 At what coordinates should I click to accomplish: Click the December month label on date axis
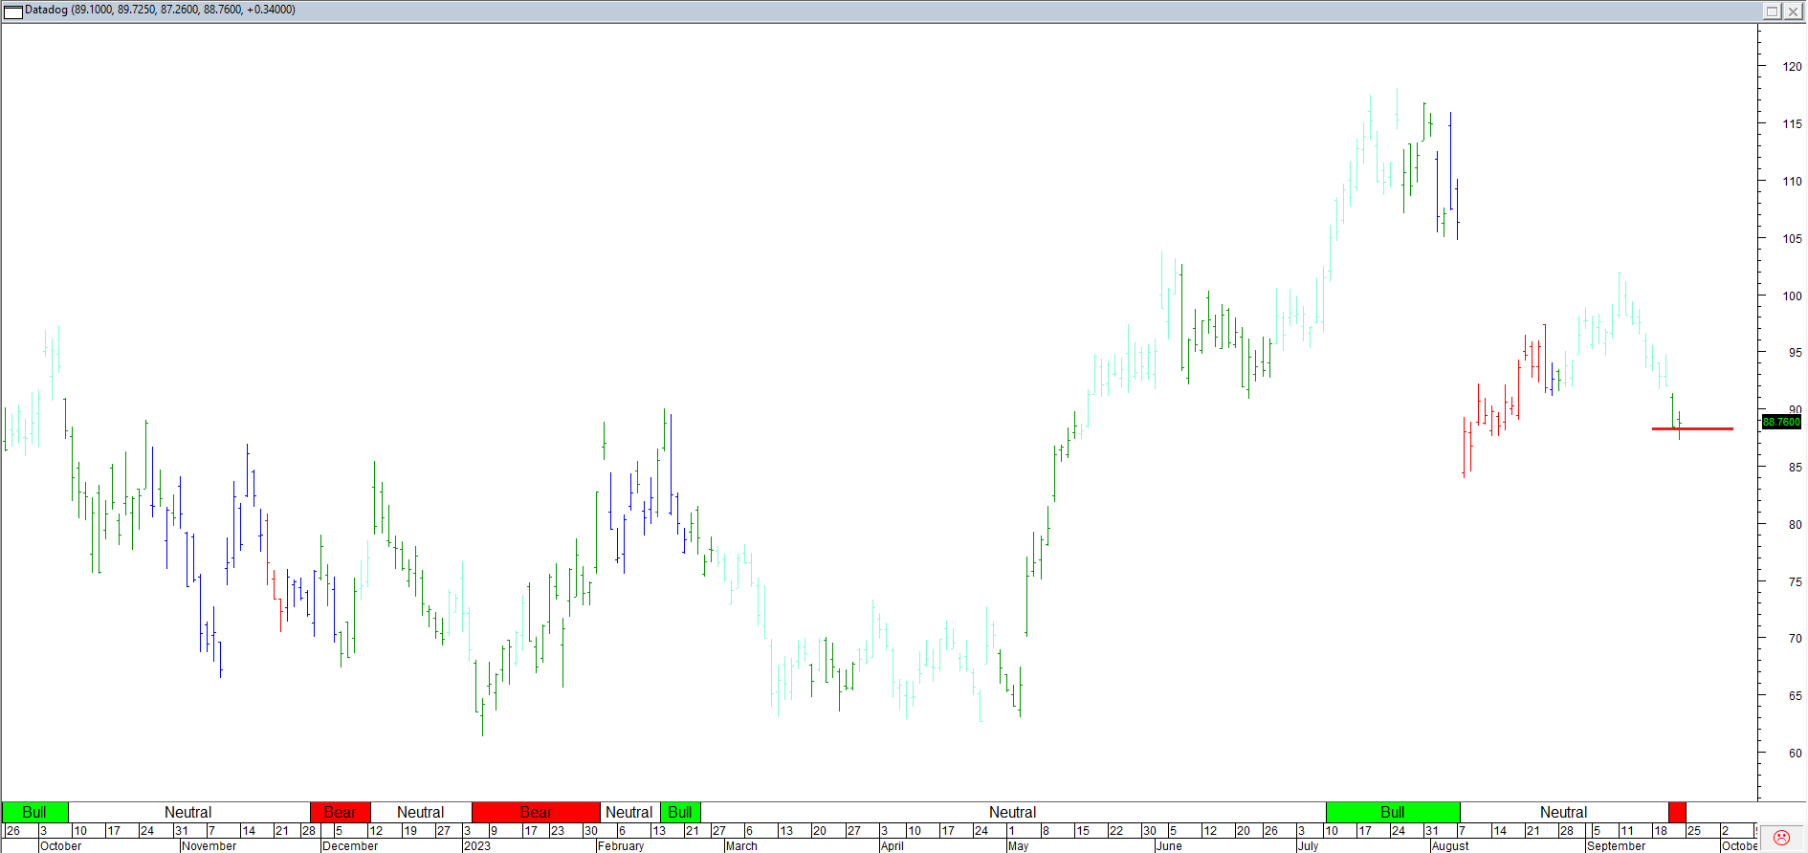[350, 845]
